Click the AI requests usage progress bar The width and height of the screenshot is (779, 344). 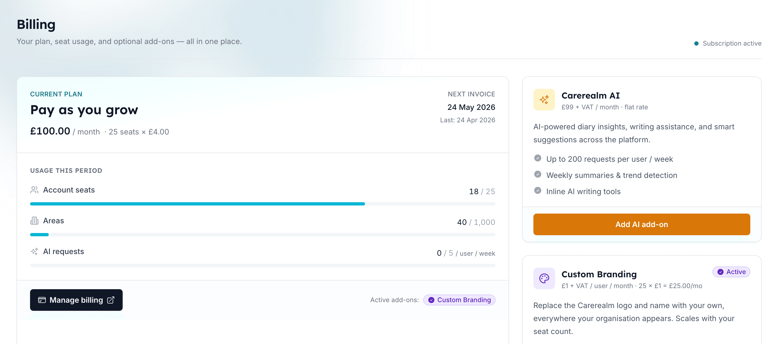click(262, 265)
